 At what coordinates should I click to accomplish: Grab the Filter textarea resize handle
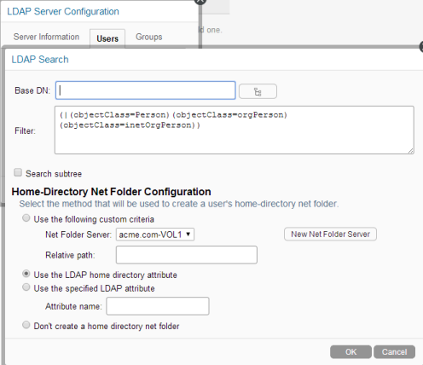click(x=411, y=151)
